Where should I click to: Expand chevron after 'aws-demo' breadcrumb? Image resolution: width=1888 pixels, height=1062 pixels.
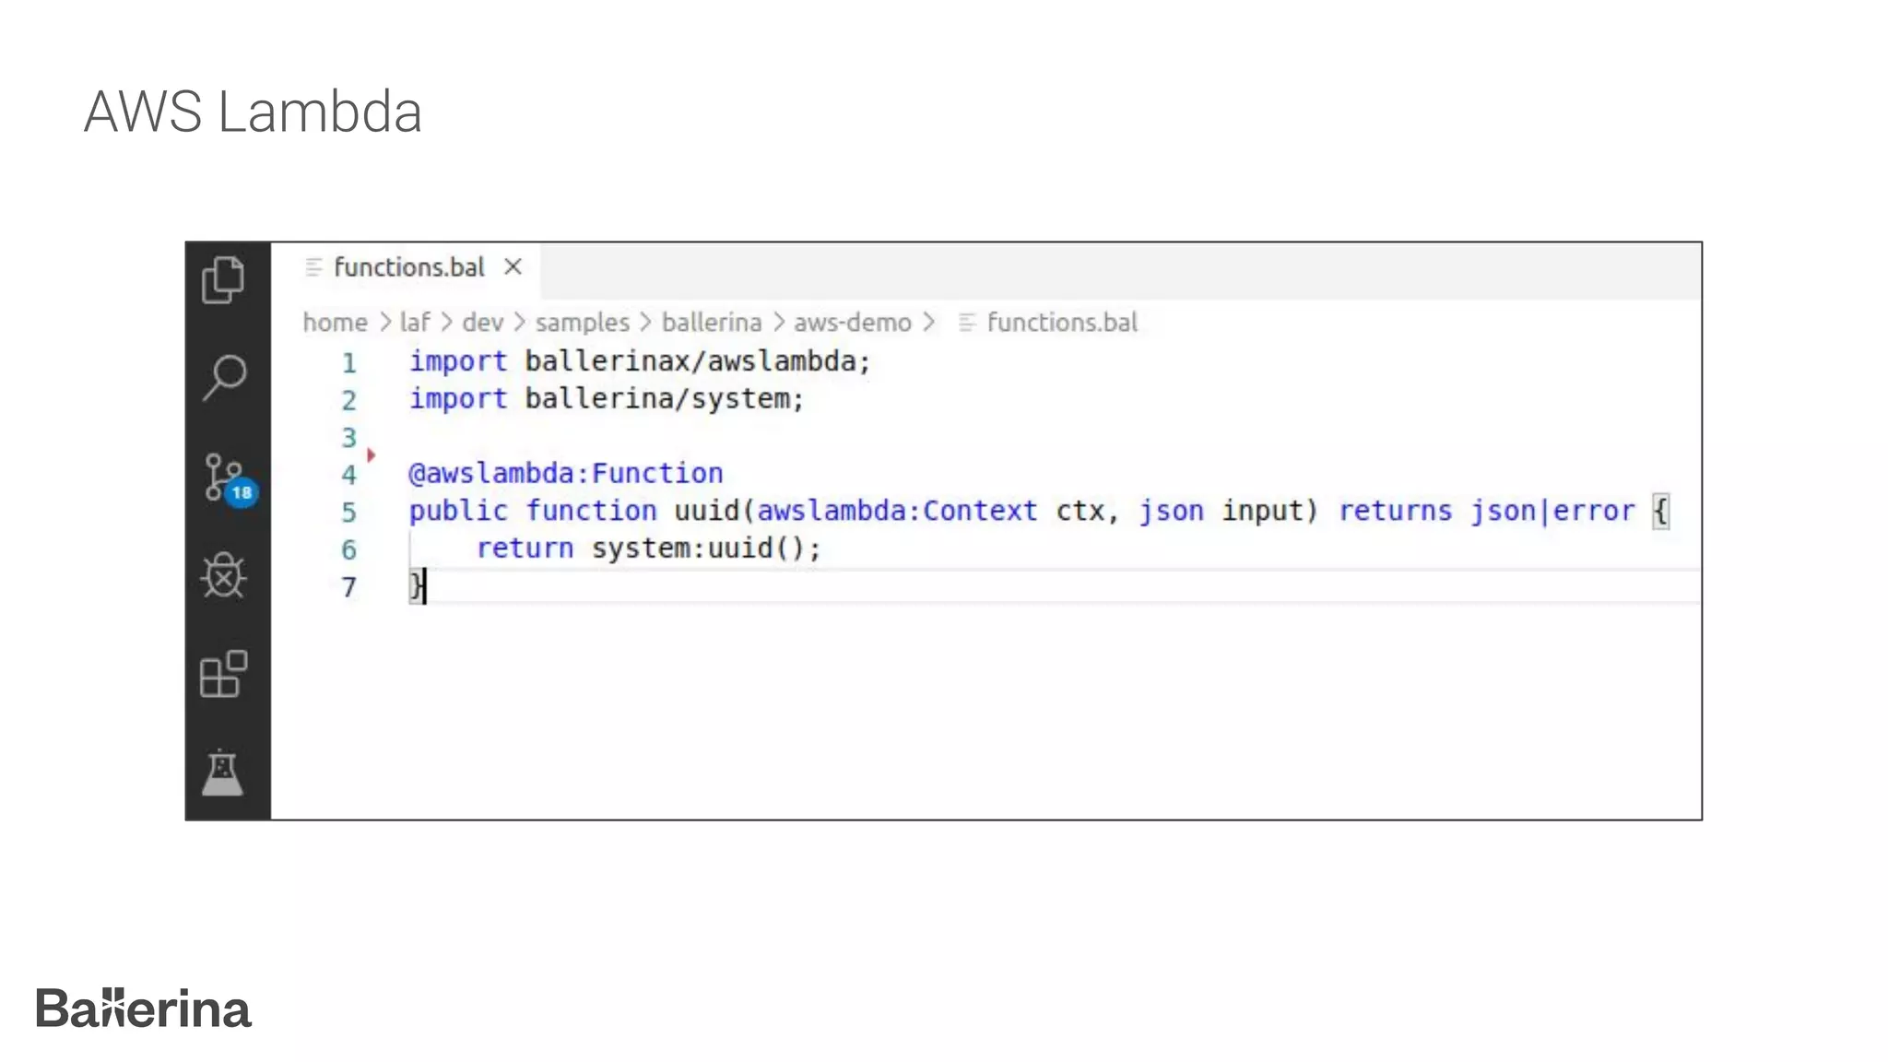(929, 323)
